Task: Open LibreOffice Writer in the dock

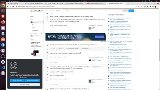Action: click(3, 33)
